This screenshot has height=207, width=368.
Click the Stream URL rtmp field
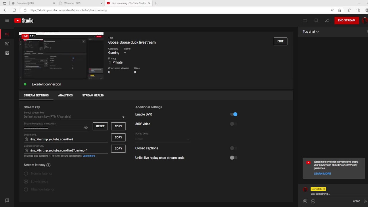(x=66, y=139)
